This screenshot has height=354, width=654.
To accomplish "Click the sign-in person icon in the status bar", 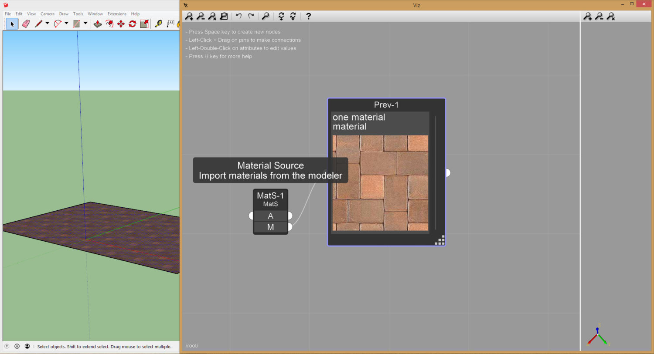I will point(27,346).
